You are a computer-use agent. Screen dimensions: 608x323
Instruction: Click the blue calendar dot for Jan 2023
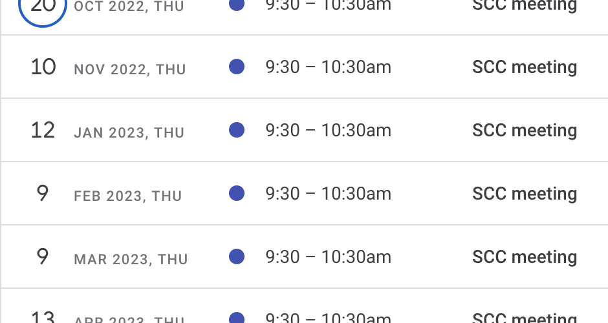[x=237, y=130]
